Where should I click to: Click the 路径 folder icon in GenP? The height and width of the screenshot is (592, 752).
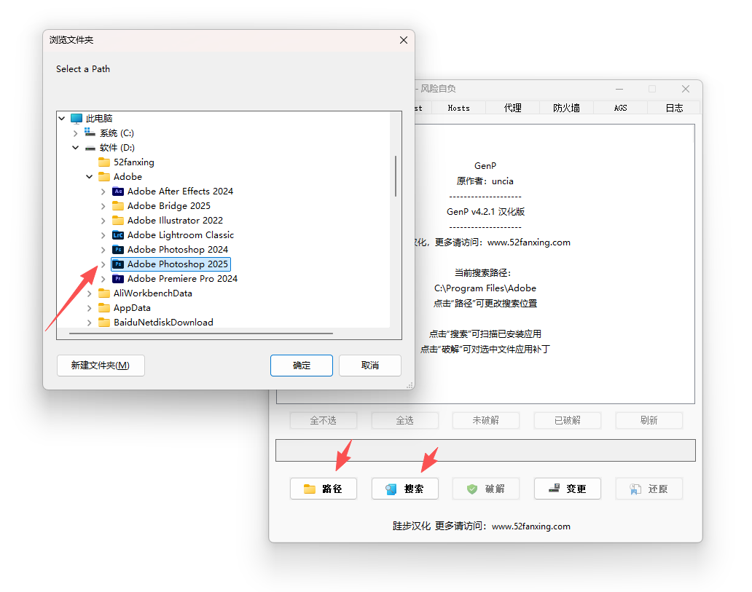click(x=310, y=489)
